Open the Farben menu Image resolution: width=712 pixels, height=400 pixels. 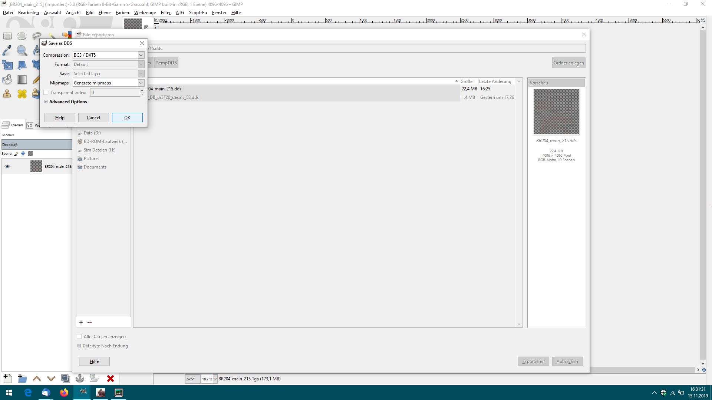122,12
